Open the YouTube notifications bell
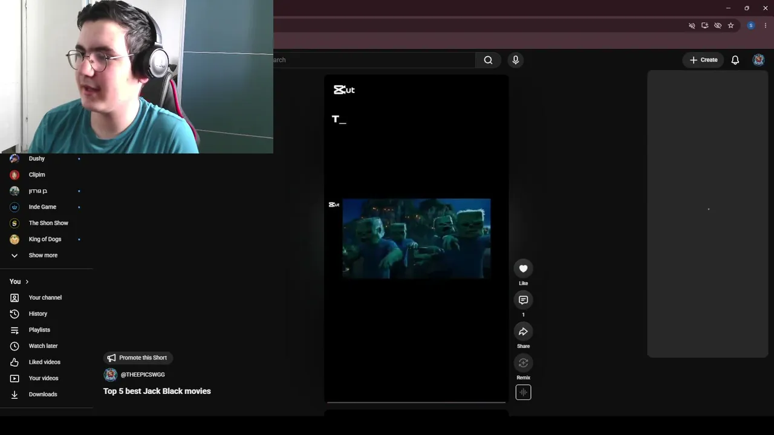Image resolution: width=774 pixels, height=435 pixels. pos(735,60)
